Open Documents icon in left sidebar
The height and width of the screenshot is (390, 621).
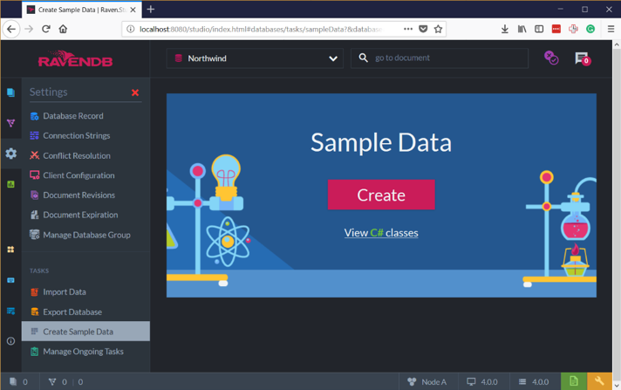[x=10, y=92]
